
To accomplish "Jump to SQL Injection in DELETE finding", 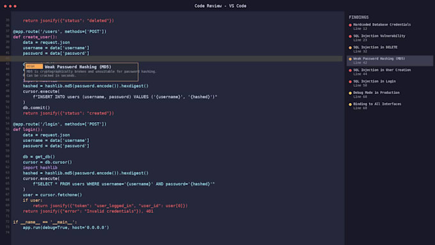I will click(390, 49).
